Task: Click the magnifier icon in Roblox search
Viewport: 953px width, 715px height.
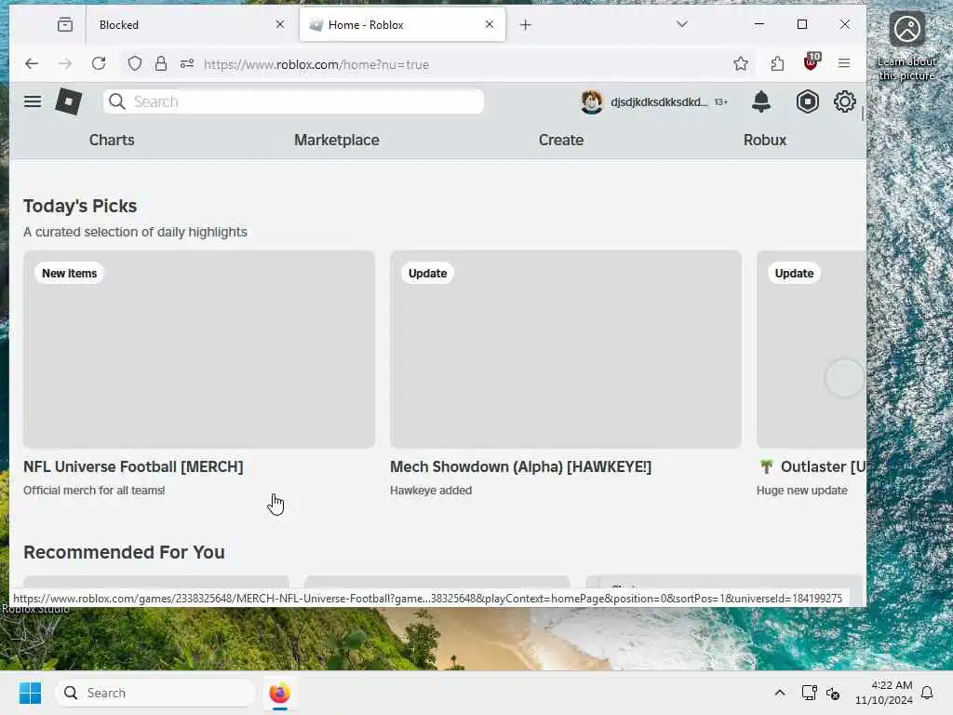Action: point(117,101)
